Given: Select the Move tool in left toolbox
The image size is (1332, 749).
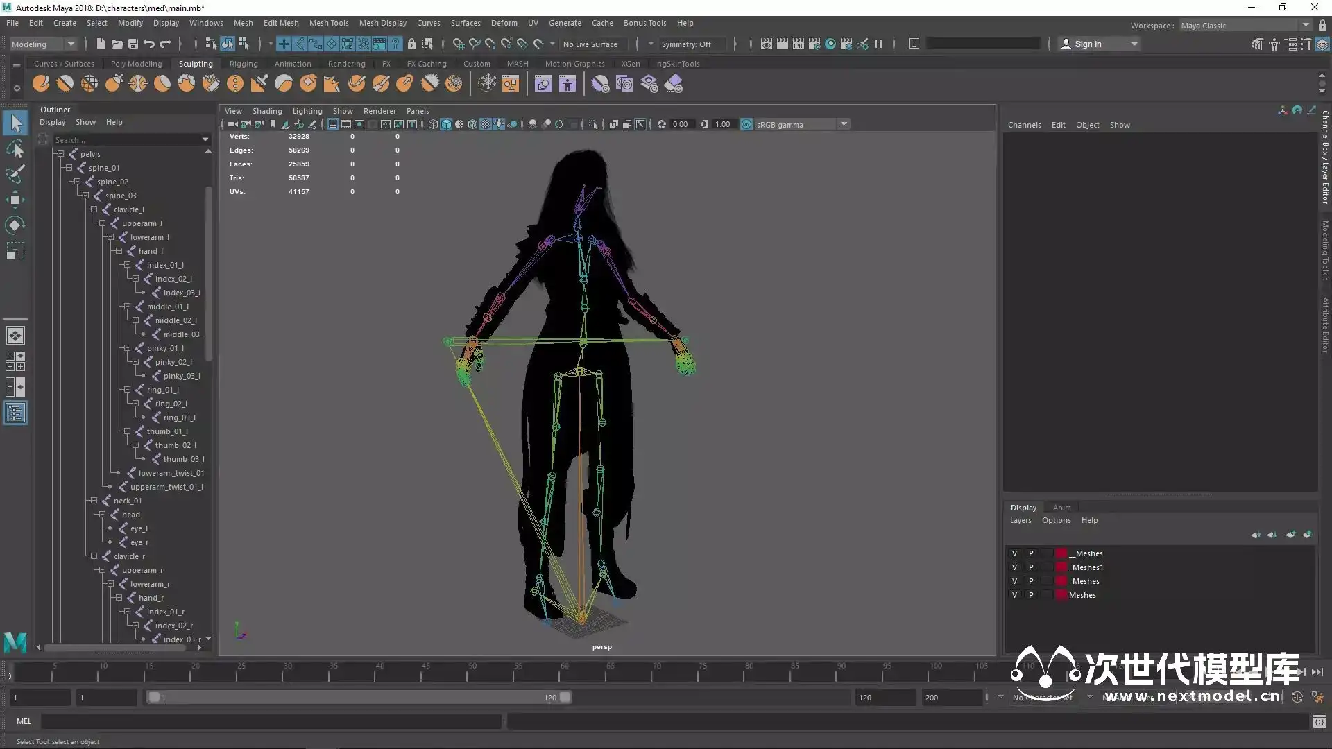Looking at the screenshot, I should click(15, 200).
